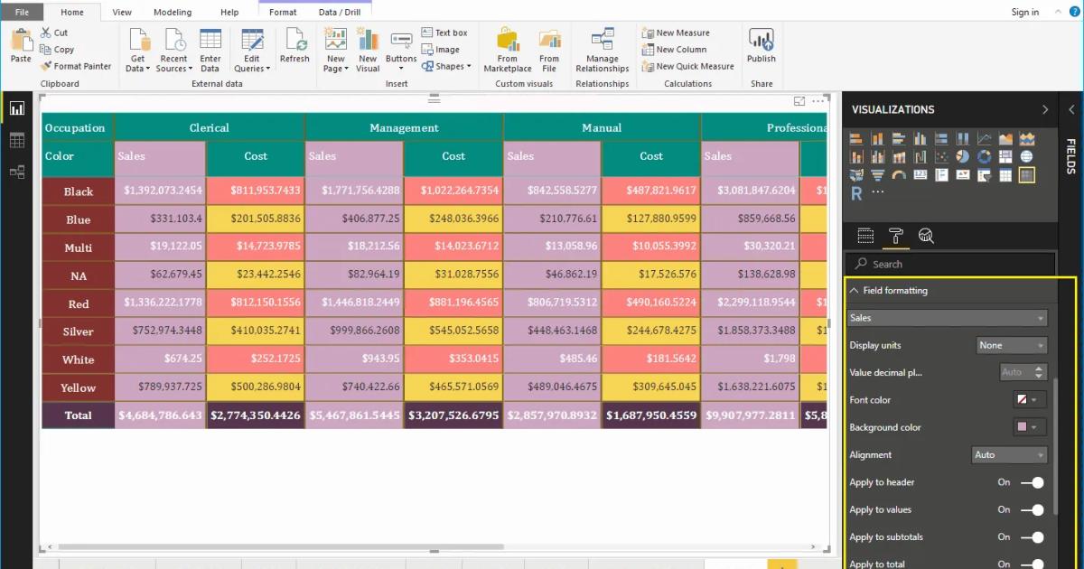Switch to Data view in the left sidebar
The image size is (1084, 569).
(x=16, y=140)
